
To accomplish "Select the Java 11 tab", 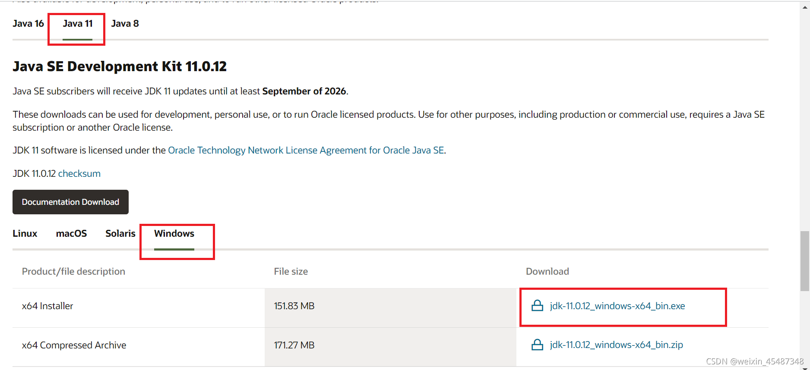I will pos(78,24).
